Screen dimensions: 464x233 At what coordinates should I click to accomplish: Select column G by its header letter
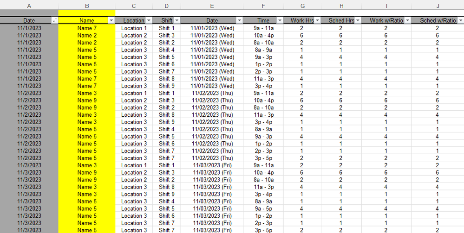[x=302, y=6]
